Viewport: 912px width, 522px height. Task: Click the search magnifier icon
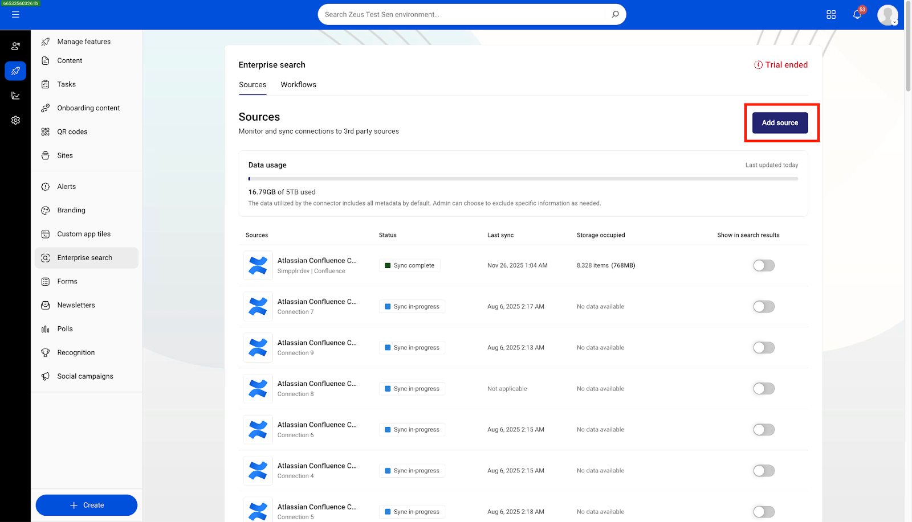coord(615,15)
